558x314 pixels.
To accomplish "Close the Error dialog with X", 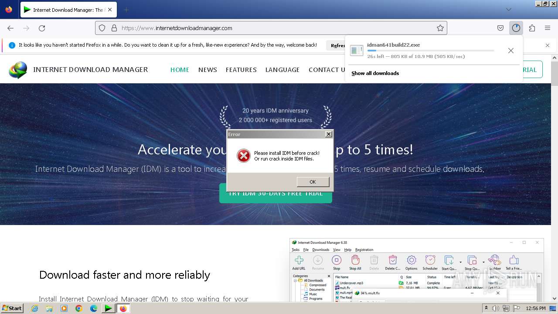I will pos(329,134).
